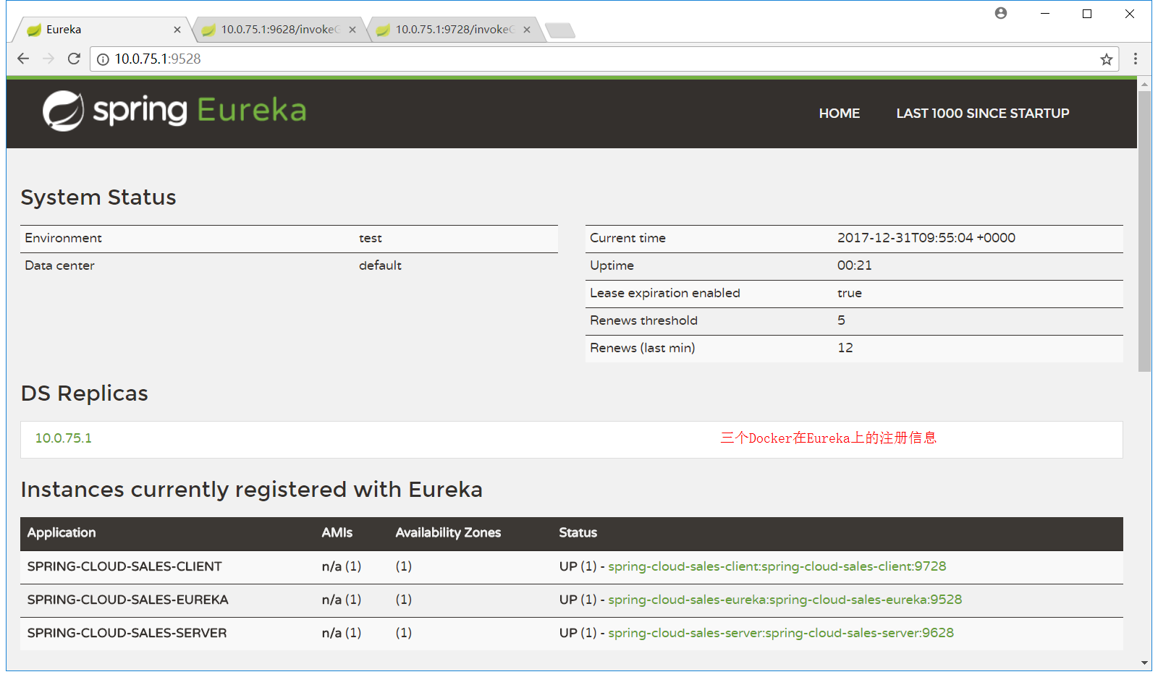The height and width of the screenshot is (677, 1158).
Task: Click the Environment label
Action: pyautogui.click(x=63, y=238)
